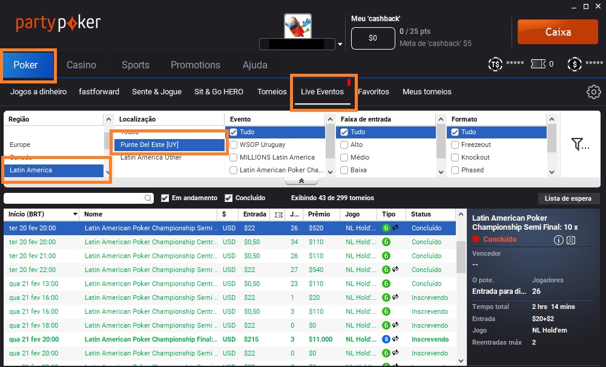This screenshot has width=606, height=367.
Task: Sort by Entrada column header
Action: (x=254, y=214)
